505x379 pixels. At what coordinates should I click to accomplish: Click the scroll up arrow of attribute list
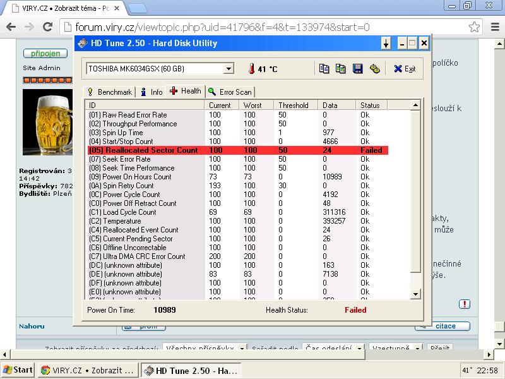click(415, 105)
